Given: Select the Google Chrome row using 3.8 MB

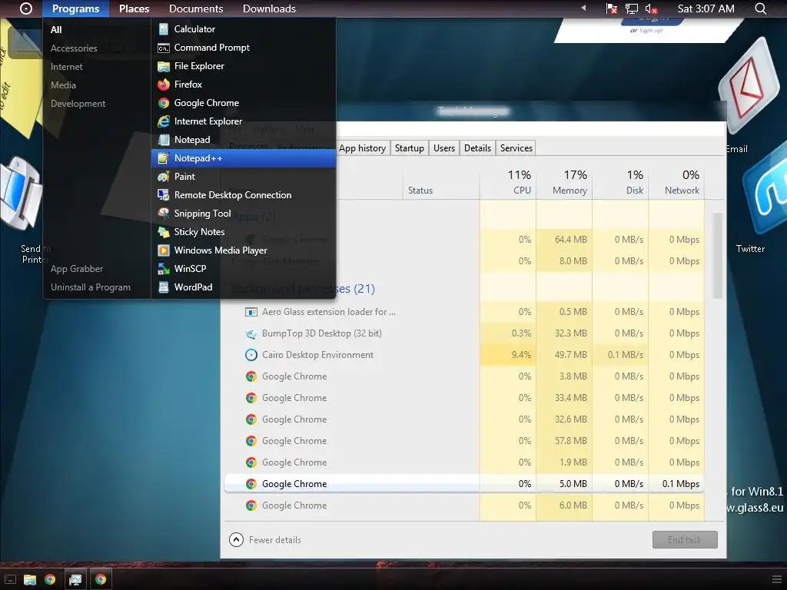Looking at the screenshot, I should [x=463, y=376].
